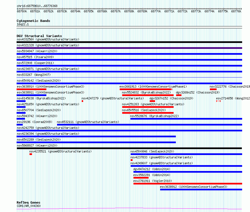This screenshot has width=250, height=212.
Task: Click nsv6502289 (Sedlazeck2020) label
Action: (x=39, y=140)
